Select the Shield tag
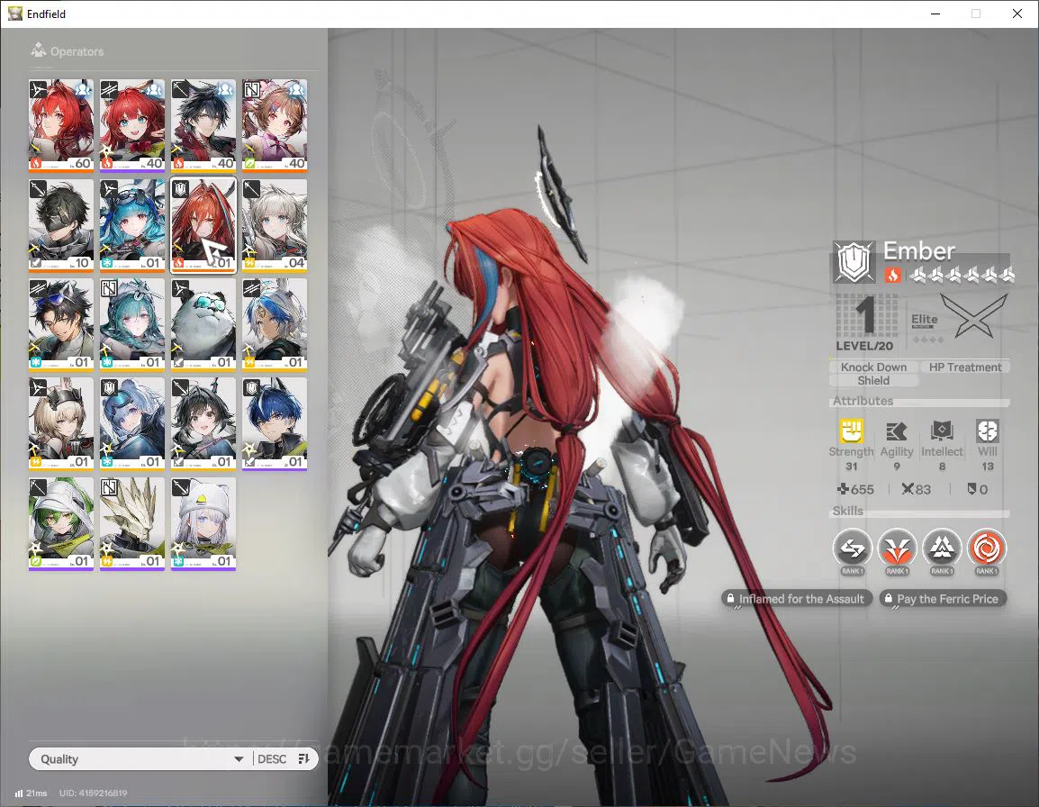The height and width of the screenshot is (807, 1039). point(873,381)
